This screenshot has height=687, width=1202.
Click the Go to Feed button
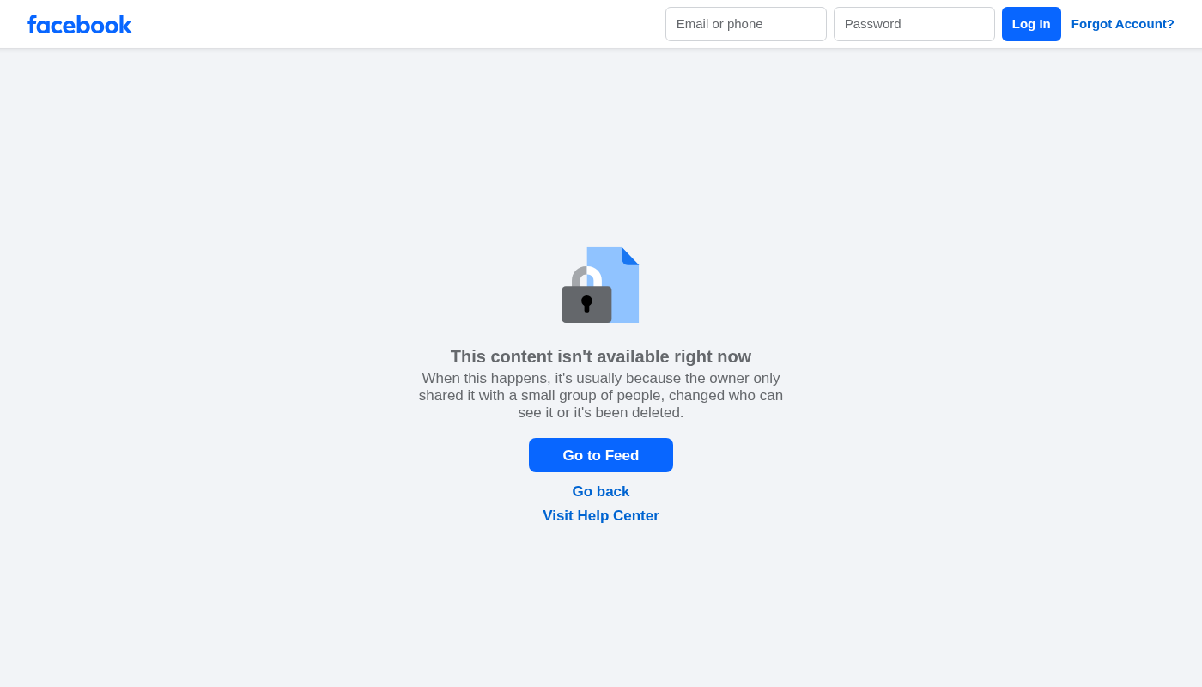[601, 455]
